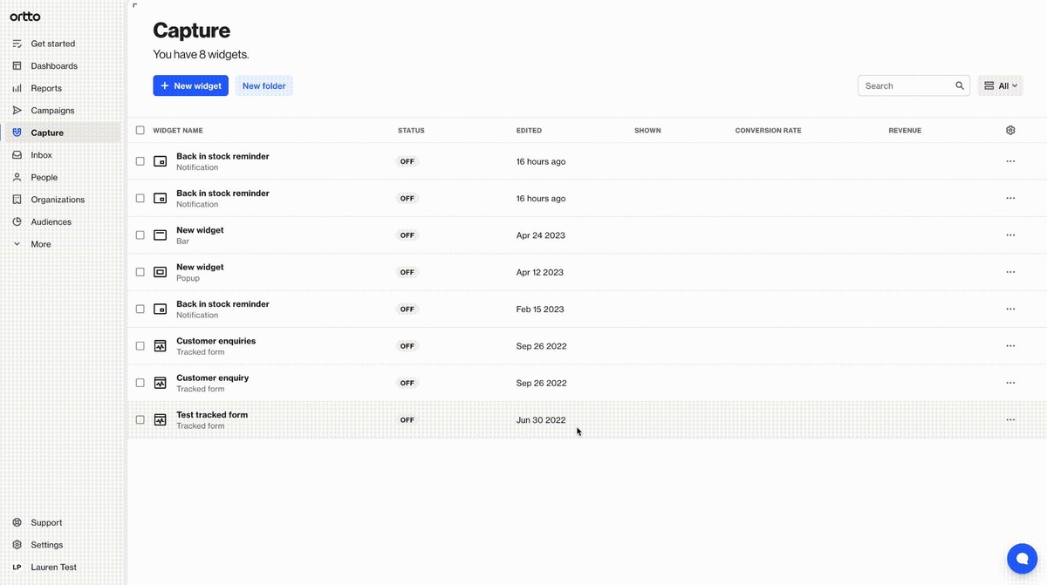Navigate to People in the sidebar
The height and width of the screenshot is (585, 1047).
(x=43, y=177)
